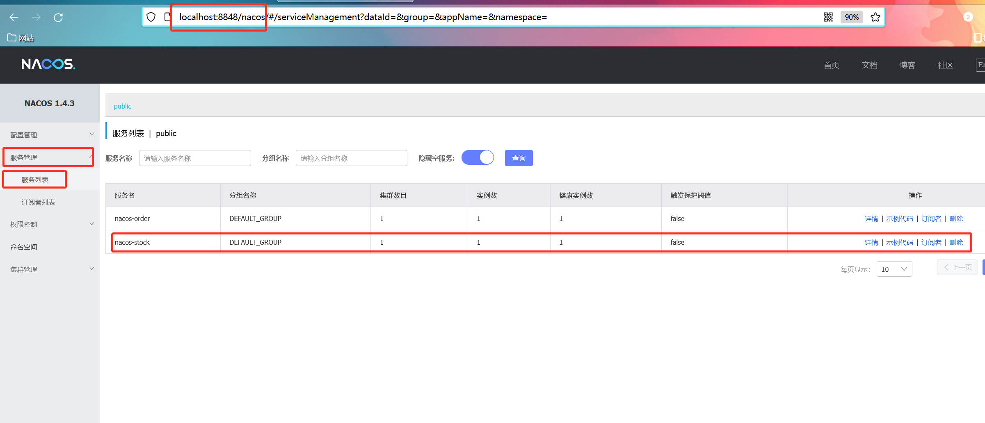Image resolution: width=985 pixels, height=423 pixels.
Task: Open 社区 in the top navigation
Action: tap(945, 65)
